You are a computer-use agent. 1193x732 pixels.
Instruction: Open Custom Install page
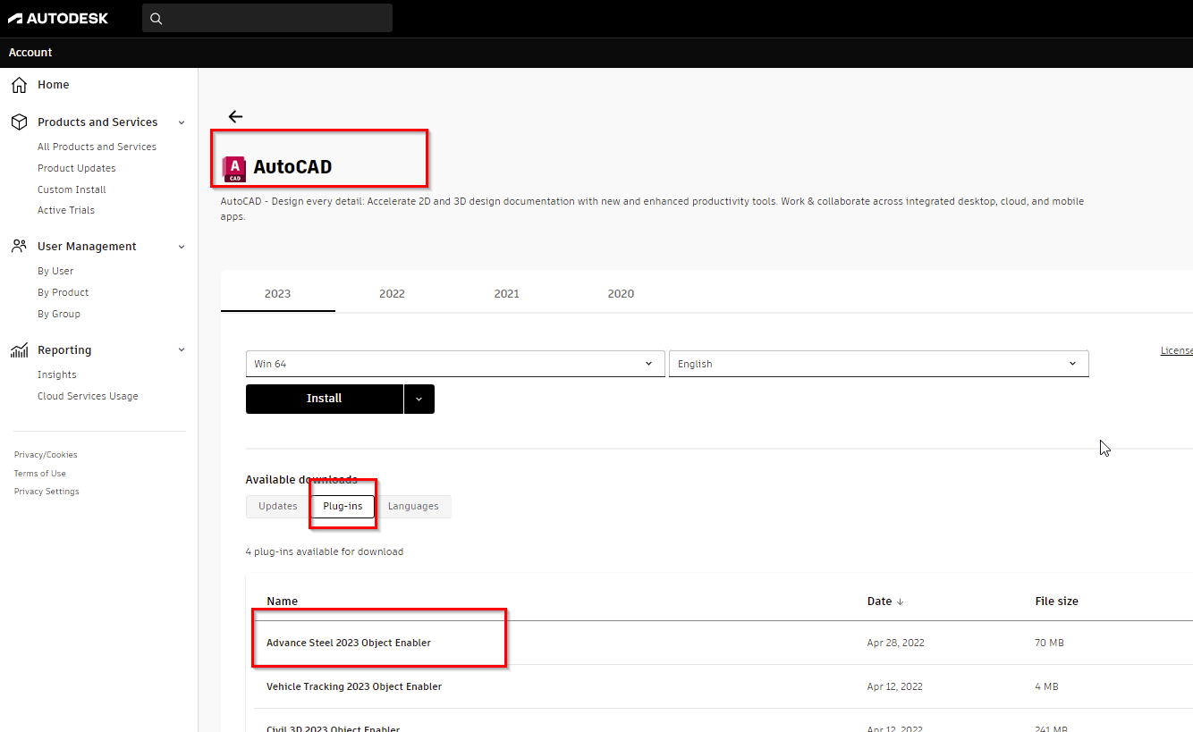(72, 189)
